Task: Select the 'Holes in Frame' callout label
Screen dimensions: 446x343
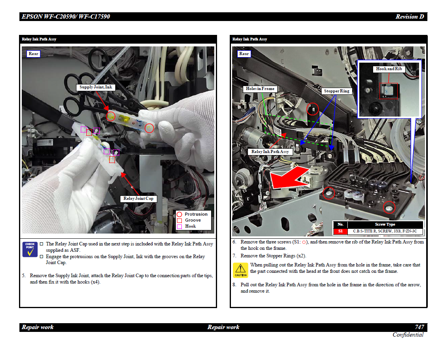Action: click(x=260, y=89)
